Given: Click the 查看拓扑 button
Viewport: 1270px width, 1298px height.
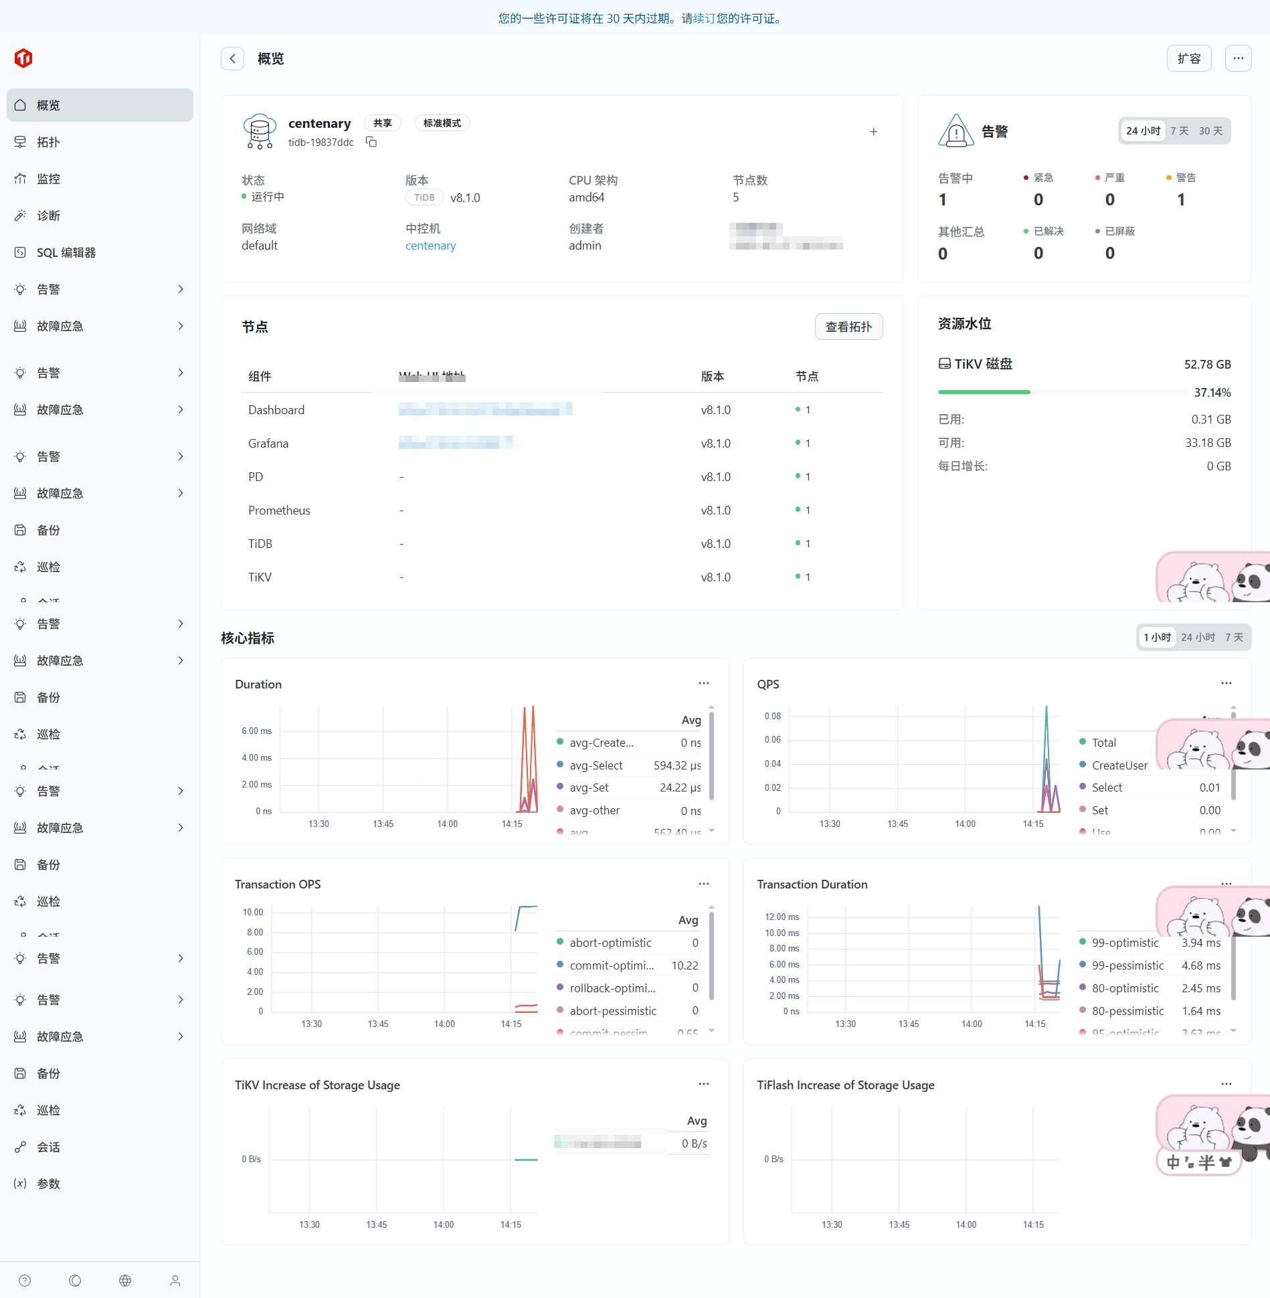Looking at the screenshot, I should [x=848, y=327].
